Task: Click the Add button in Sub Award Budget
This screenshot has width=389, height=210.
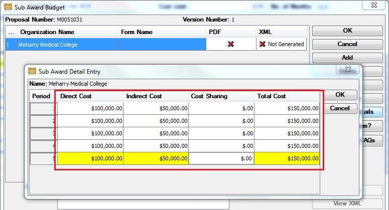Action: coord(347,58)
